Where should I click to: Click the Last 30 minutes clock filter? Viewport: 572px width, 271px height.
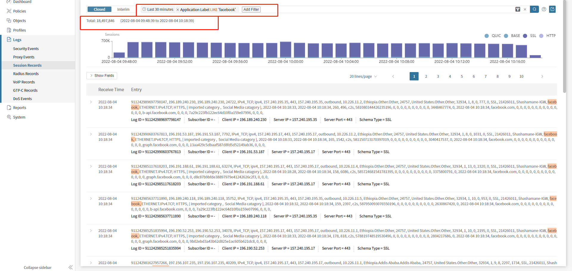158,10
